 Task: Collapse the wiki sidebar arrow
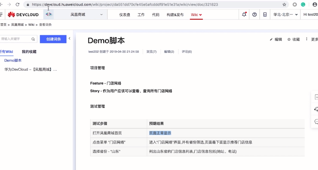coord(70,38)
